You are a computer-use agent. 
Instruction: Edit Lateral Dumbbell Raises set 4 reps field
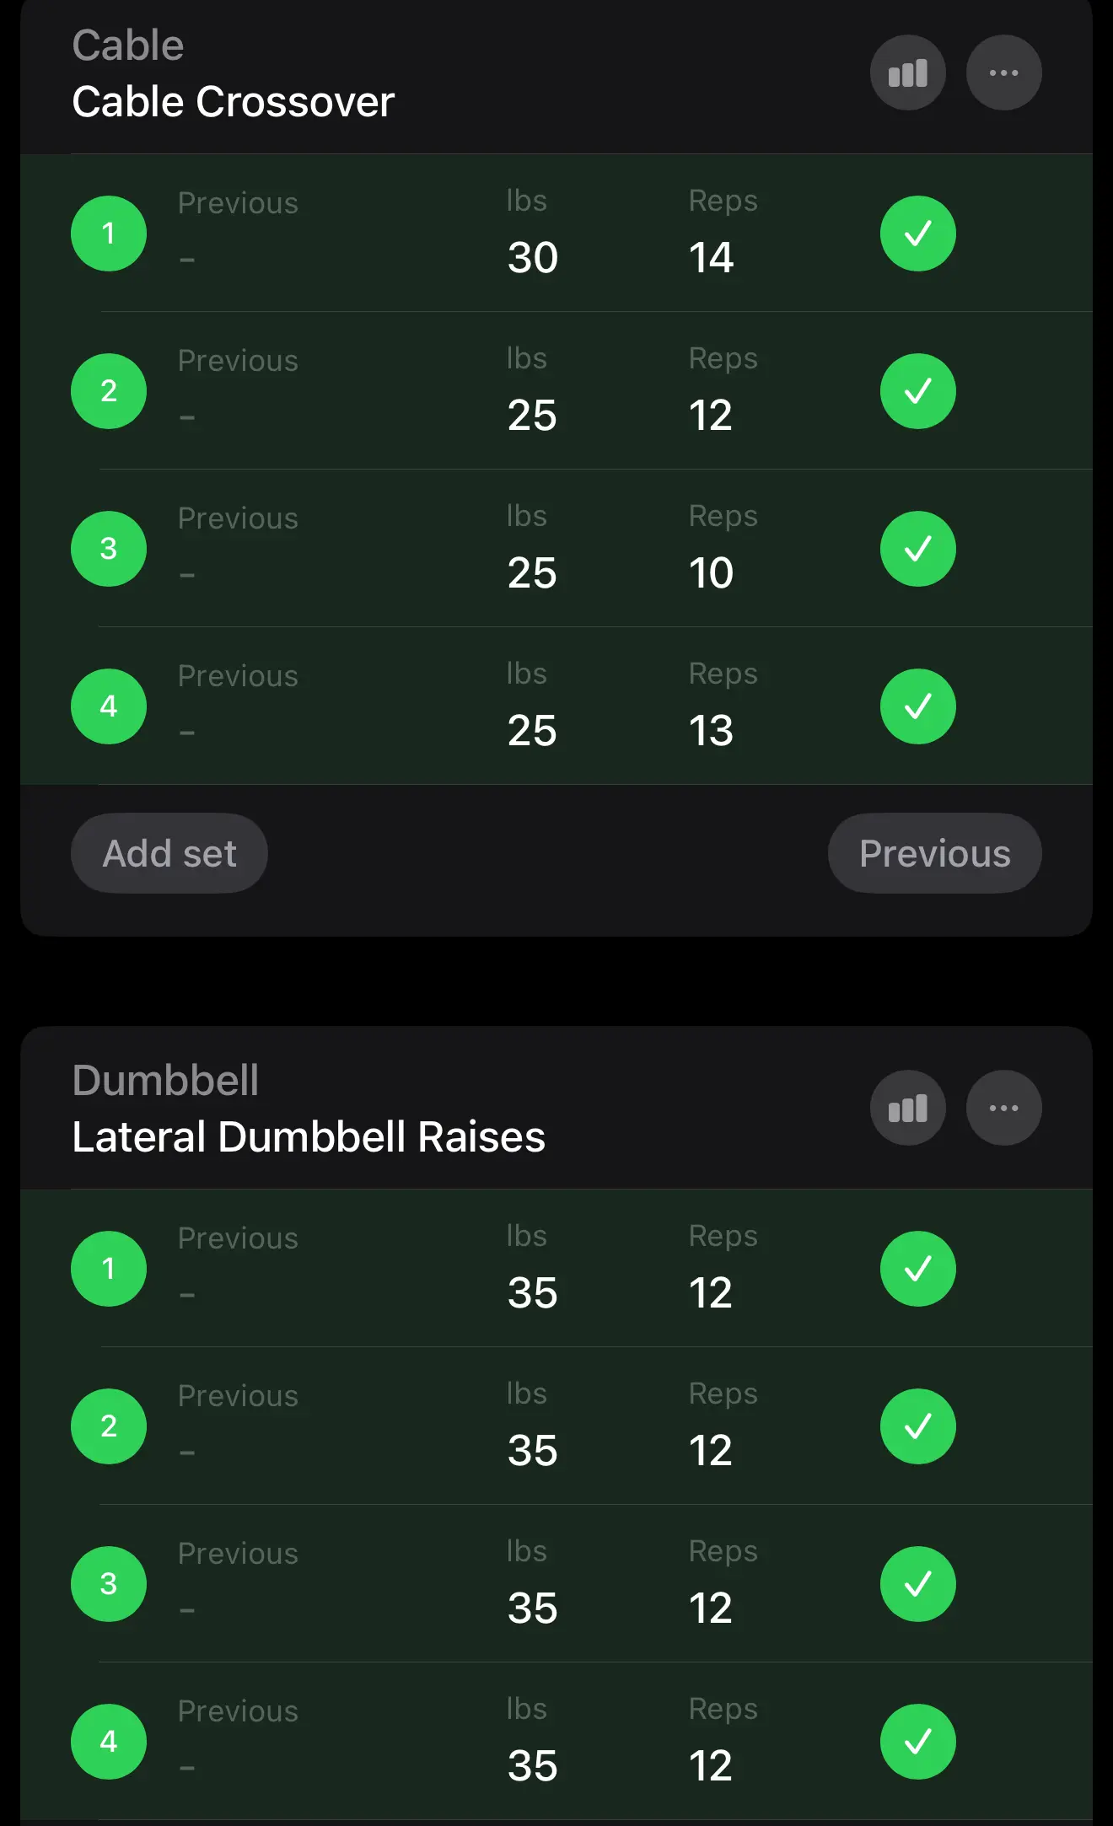pos(711,1766)
